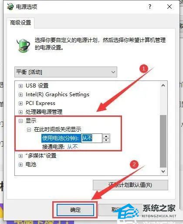The image size is (183, 224).
Task: Click the 确定 button
Action: click(75, 210)
